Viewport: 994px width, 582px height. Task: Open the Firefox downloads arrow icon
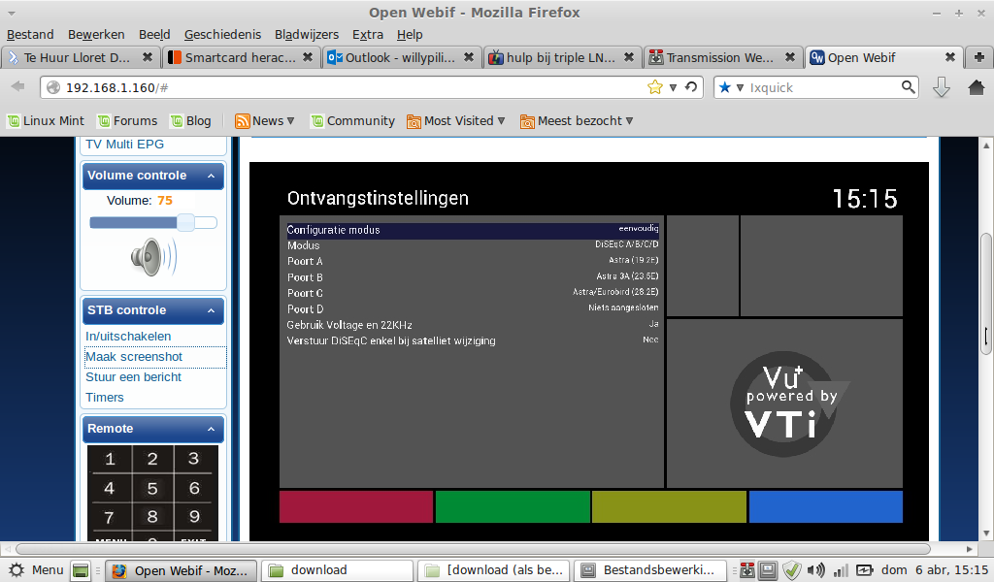942,87
